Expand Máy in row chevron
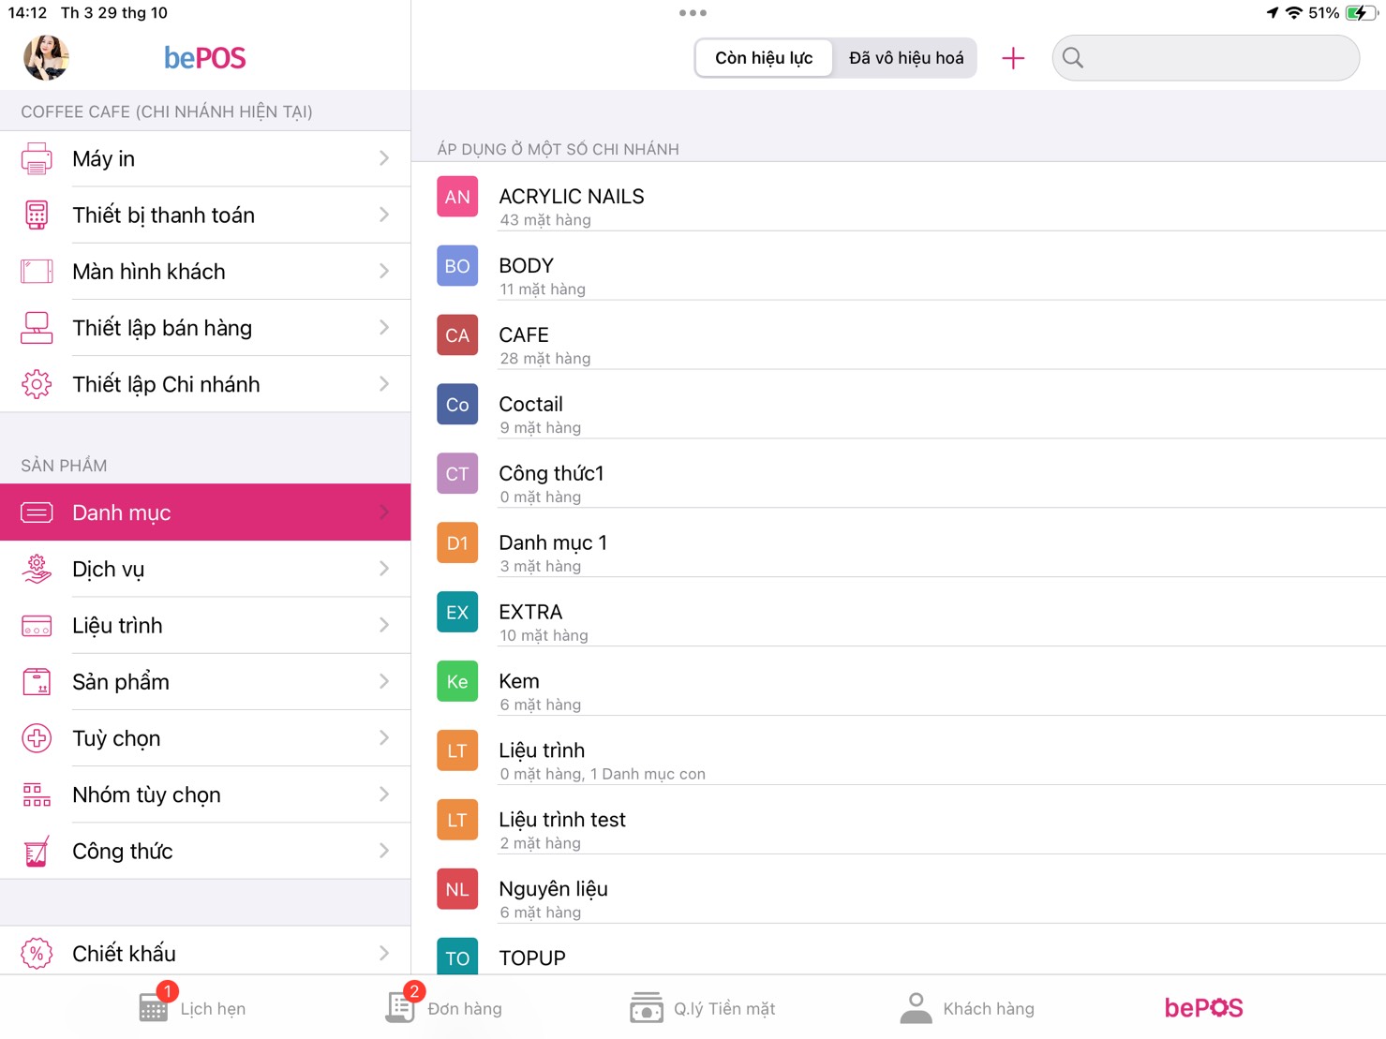The height and width of the screenshot is (1039, 1386). click(384, 158)
